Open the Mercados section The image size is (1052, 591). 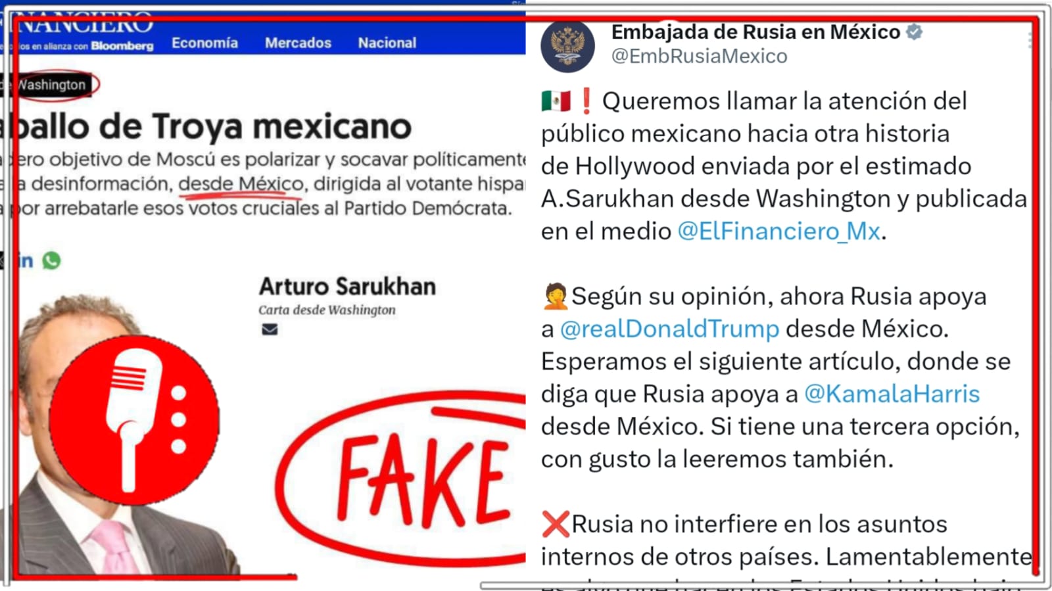298,43
